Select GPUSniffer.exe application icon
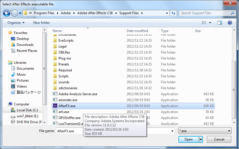The image size is (239, 149). pyautogui.click(x=55, y=118)
